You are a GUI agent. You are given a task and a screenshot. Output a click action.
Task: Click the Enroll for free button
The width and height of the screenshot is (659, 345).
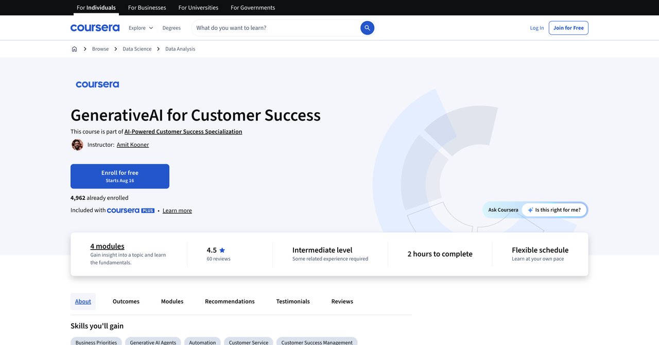coord(120,176)
